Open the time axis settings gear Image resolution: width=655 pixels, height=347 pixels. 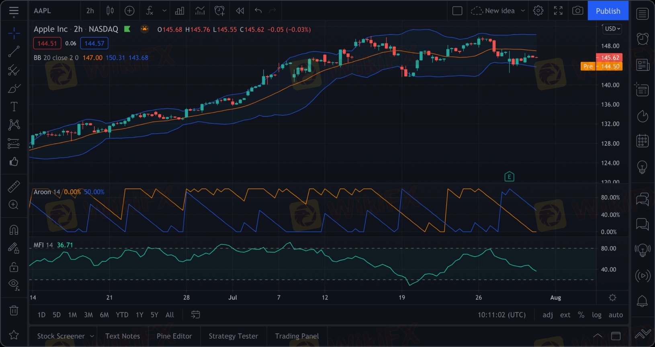tap(612, 298)
